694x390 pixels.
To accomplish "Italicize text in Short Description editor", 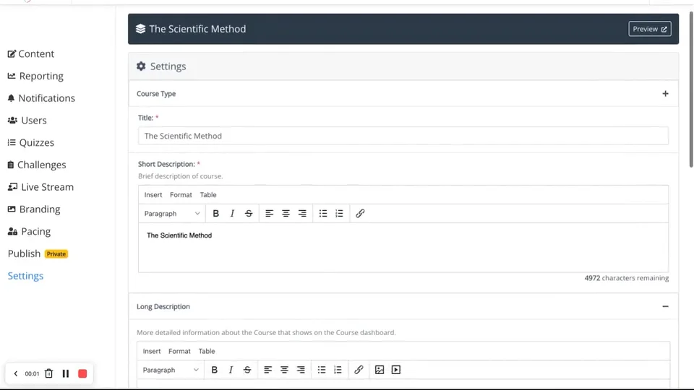I will pyautogui.click(x=232, y=214).
